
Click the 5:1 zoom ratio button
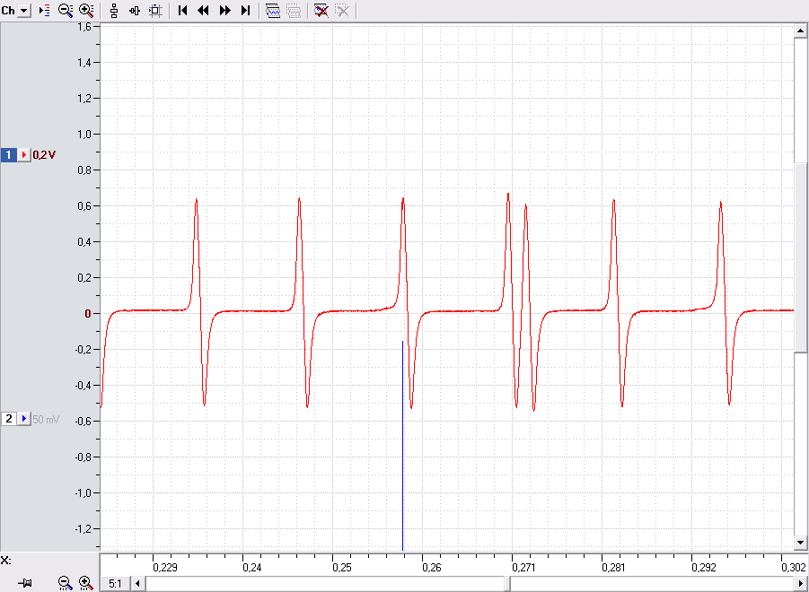[x=115, y=583]
